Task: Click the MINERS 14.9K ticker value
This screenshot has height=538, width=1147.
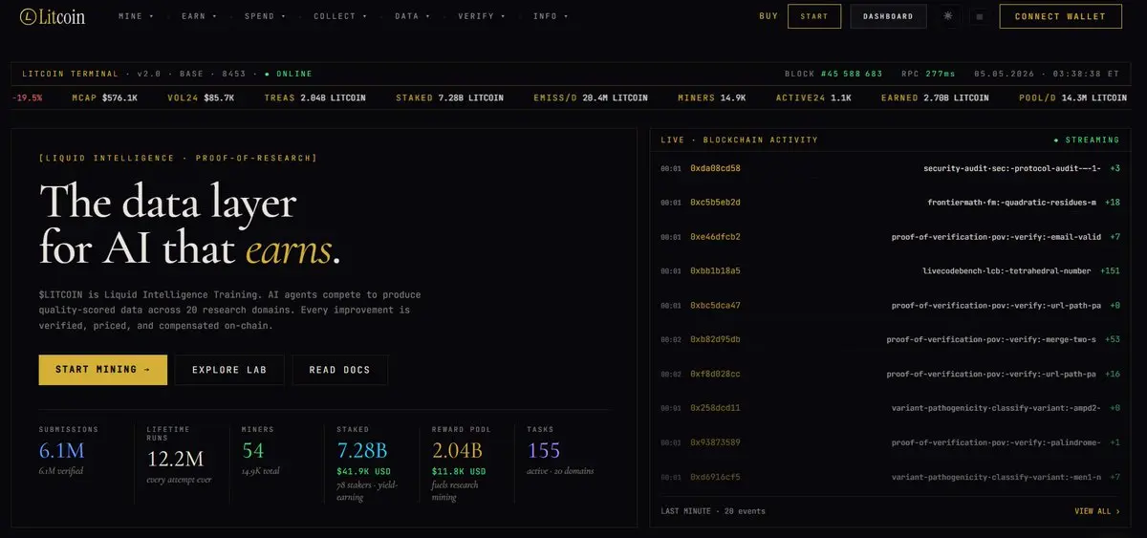Action: click(712, 97)
